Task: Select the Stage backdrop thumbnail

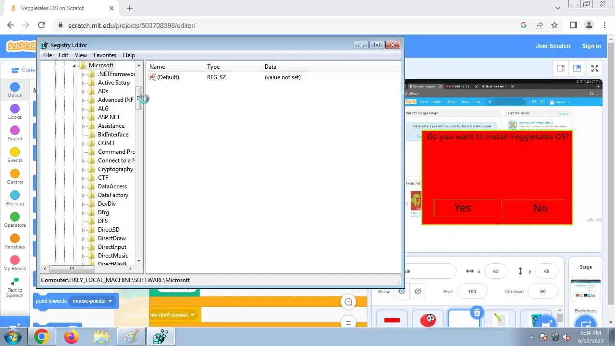Action: coord(585,290)
